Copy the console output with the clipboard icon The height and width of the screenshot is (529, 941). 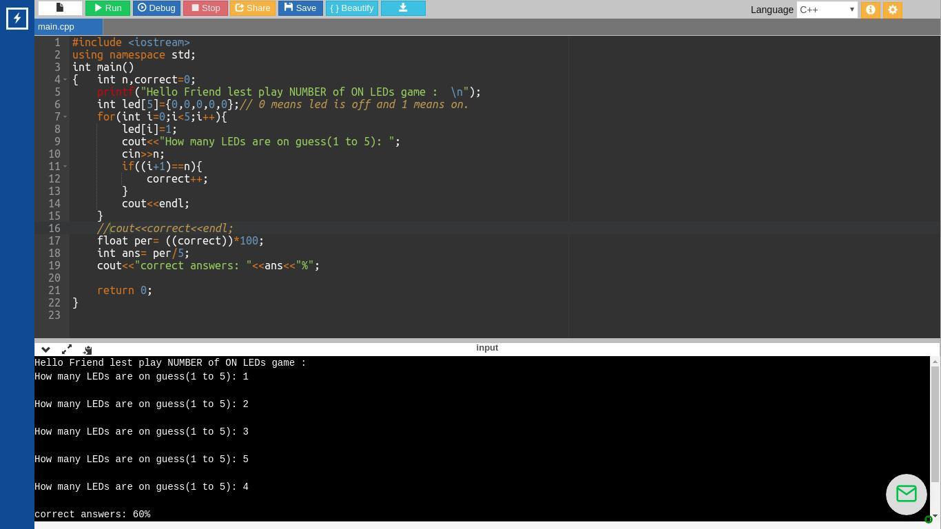coord(87,350)
